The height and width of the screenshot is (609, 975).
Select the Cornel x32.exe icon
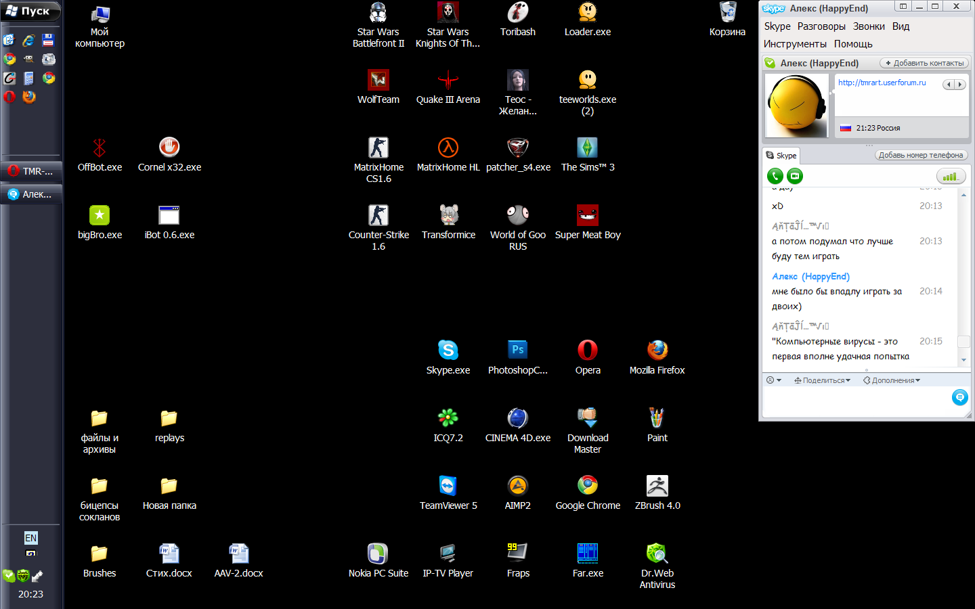tap(169, 155)
